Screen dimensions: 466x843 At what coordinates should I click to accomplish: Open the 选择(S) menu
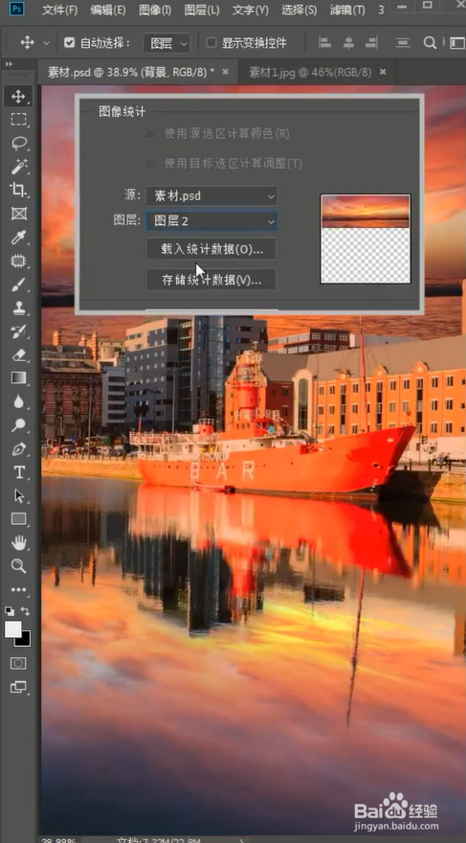300,11
